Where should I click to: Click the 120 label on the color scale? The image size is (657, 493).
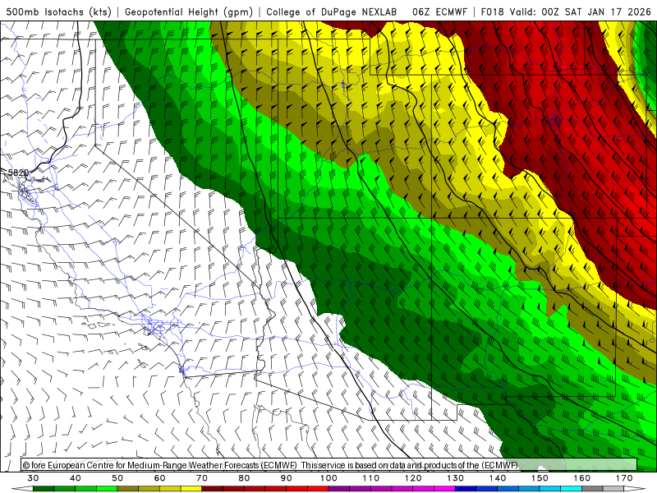(413, 478)
